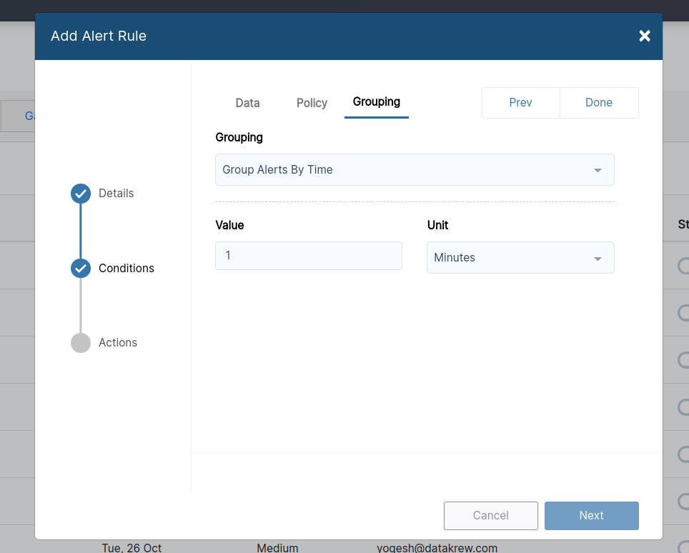Select the Grouping tab

376,102
